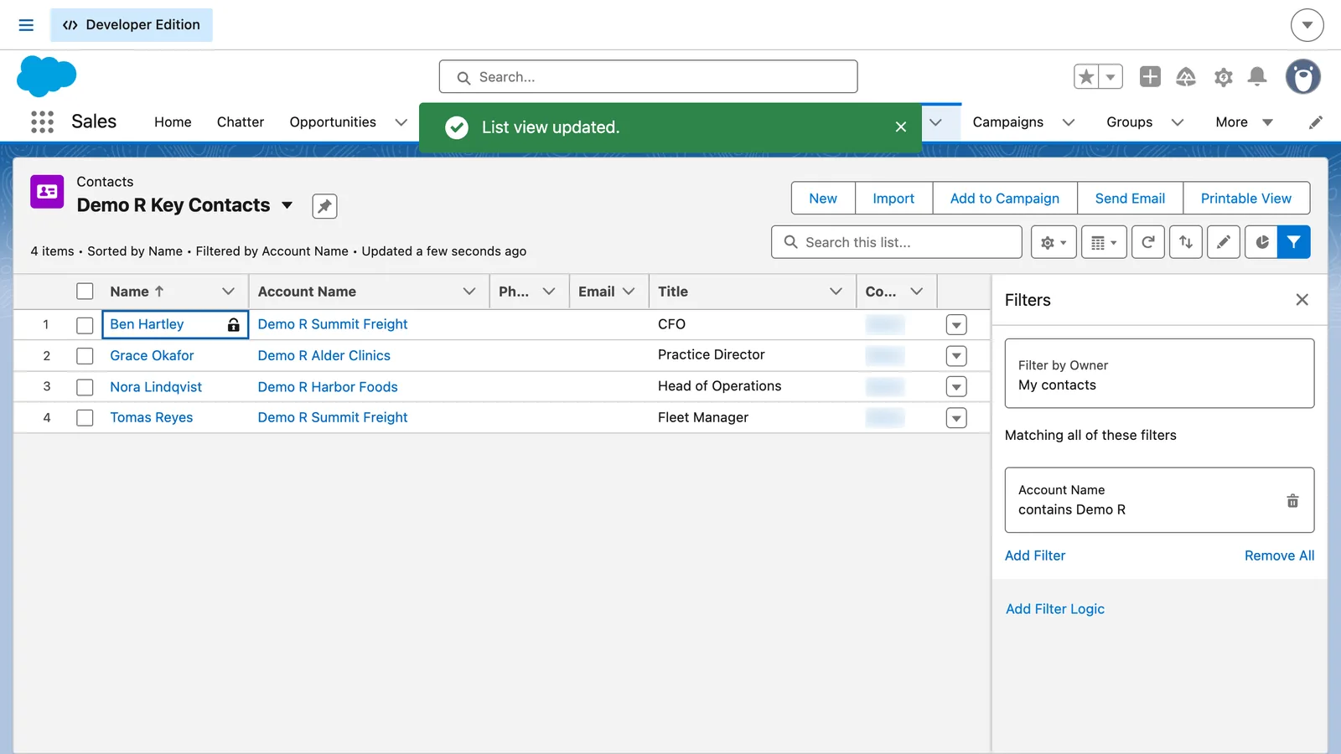The height and width of the screenshot is (754, 1341).
Task: Pin the Demo R Key Contacts list
Action: coord(324,206)
